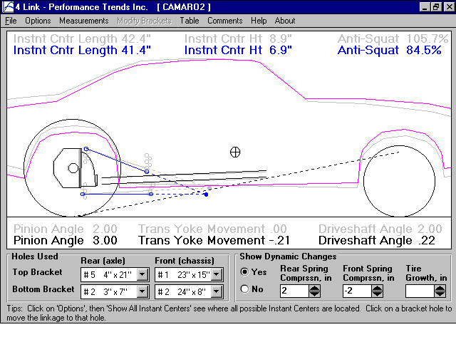Click the blue 'Anti-Squat 84.5%' readout
456x342 pixels.
click(x=390, y=51)
